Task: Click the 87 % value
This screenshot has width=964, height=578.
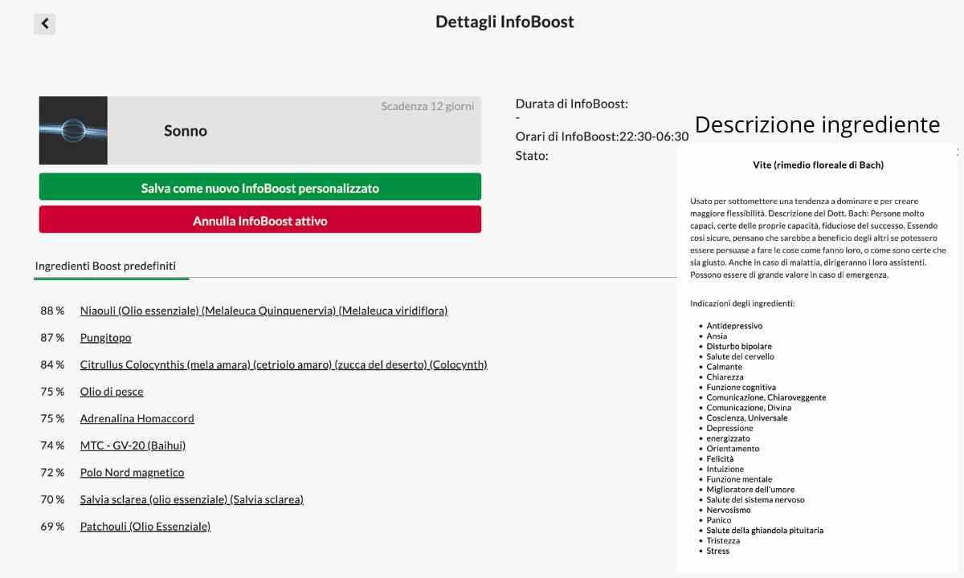Action: coord(52,338)
